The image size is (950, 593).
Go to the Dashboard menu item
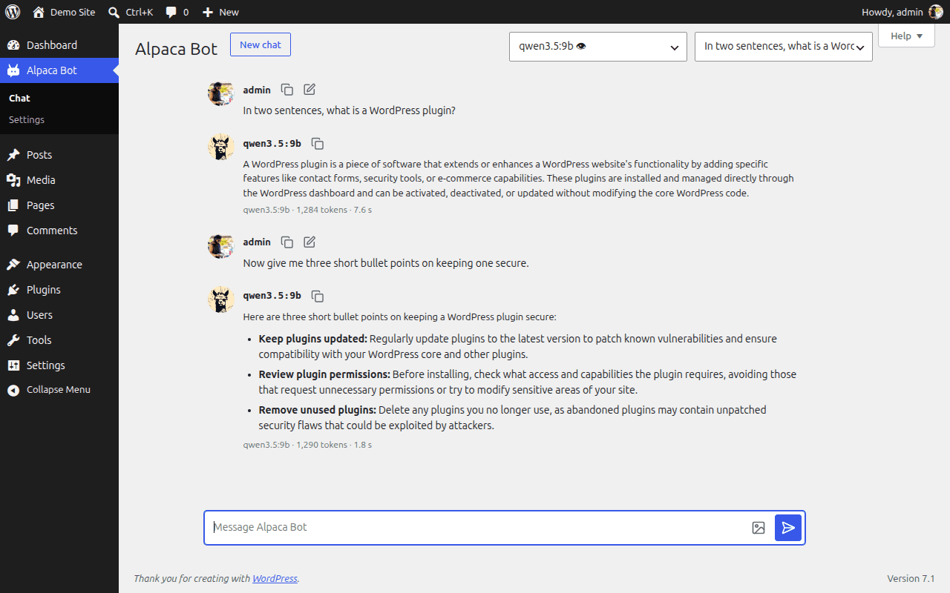(59, 45)
